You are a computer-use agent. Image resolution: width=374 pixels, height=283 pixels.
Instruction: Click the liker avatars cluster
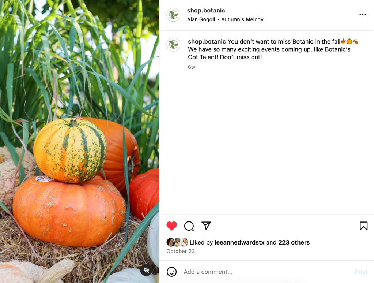177,242
